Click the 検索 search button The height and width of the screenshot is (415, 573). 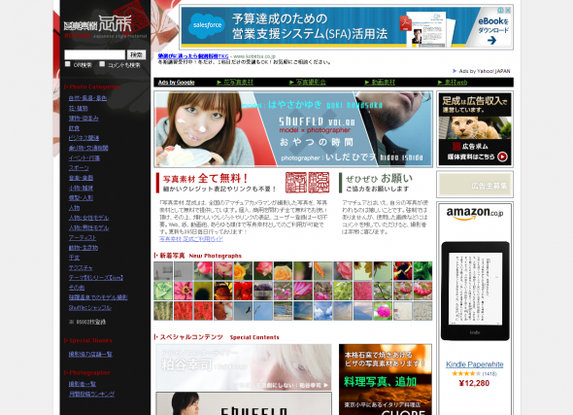tap(136, 54)
